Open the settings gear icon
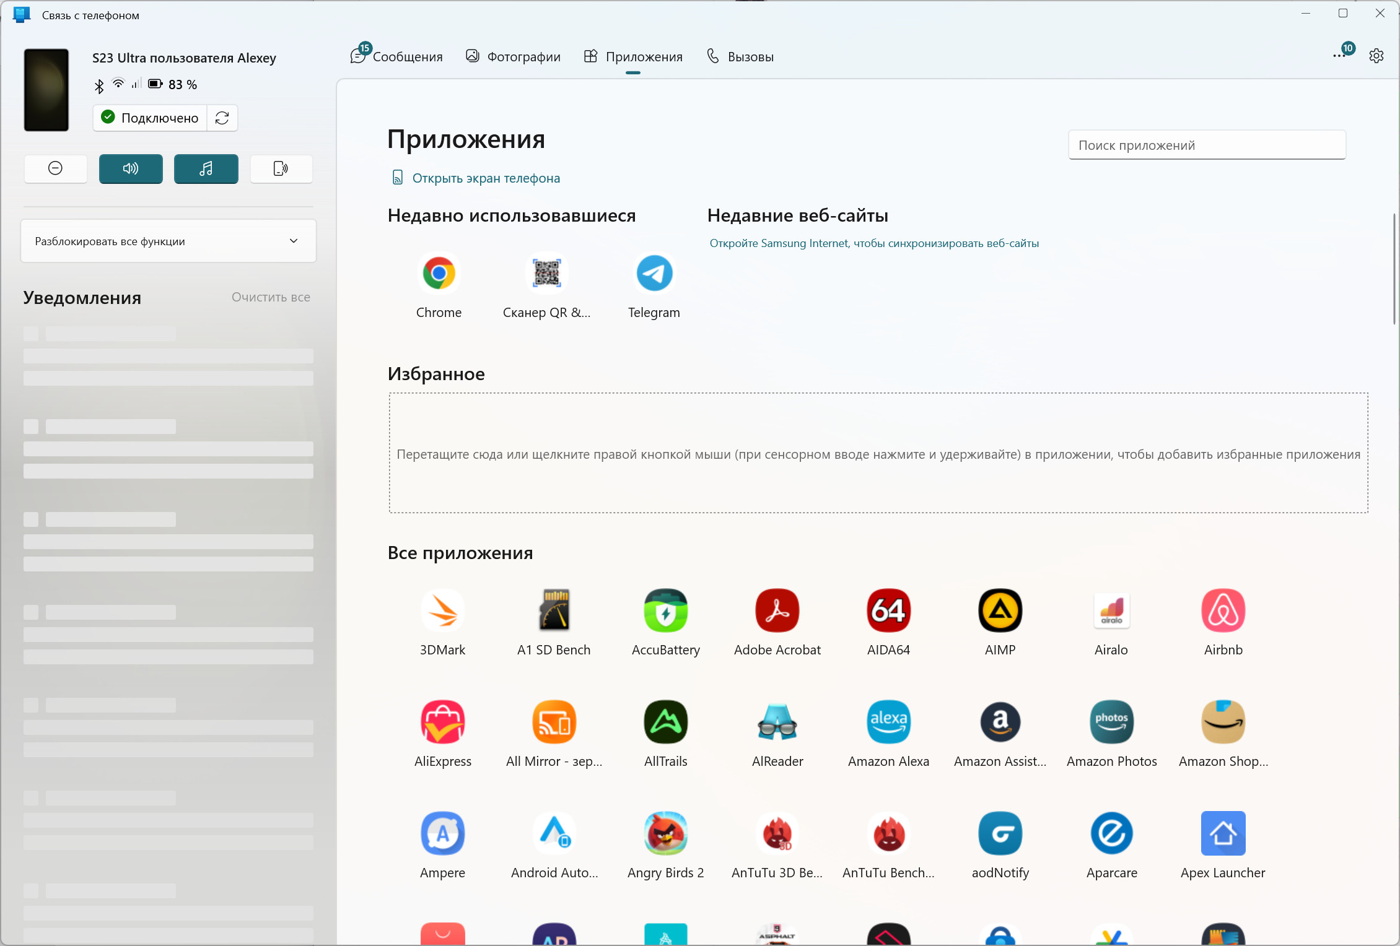1400x946 pixels. 1376,56
